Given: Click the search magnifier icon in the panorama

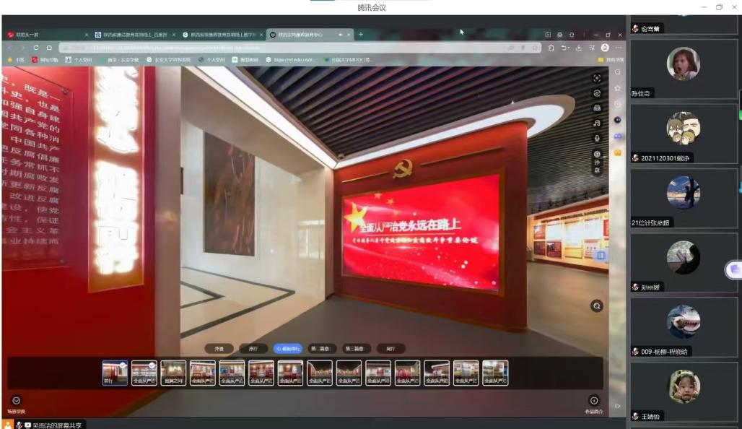Looking at the screenshot, I should pos(597,306).
